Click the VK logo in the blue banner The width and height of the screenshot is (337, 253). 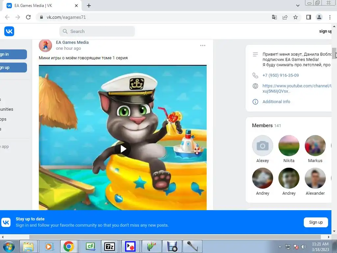pos(6,222)
